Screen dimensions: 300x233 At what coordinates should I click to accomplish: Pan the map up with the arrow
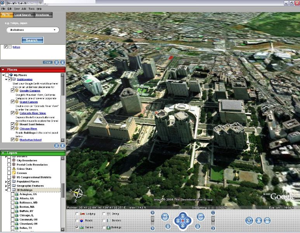[183, 216]
